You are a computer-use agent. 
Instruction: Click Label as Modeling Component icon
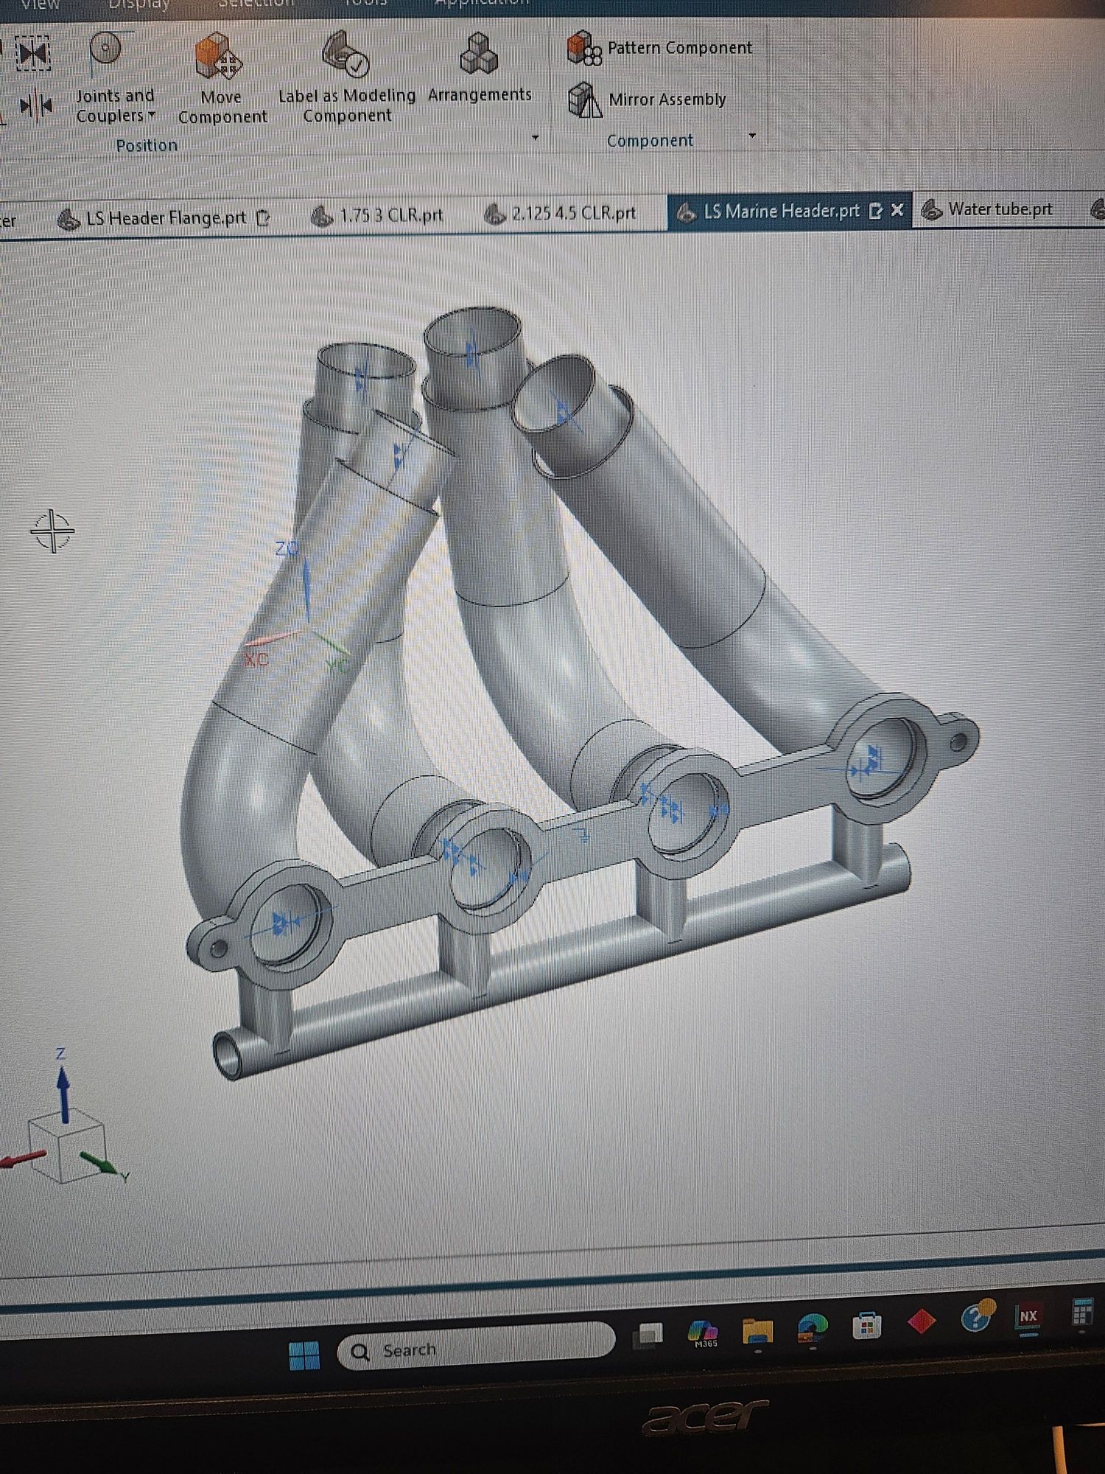click(x=346, y=53)
